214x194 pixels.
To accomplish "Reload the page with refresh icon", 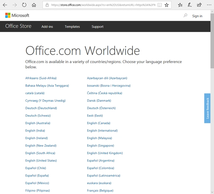I will pyautogui.click(x=24, y=5).
